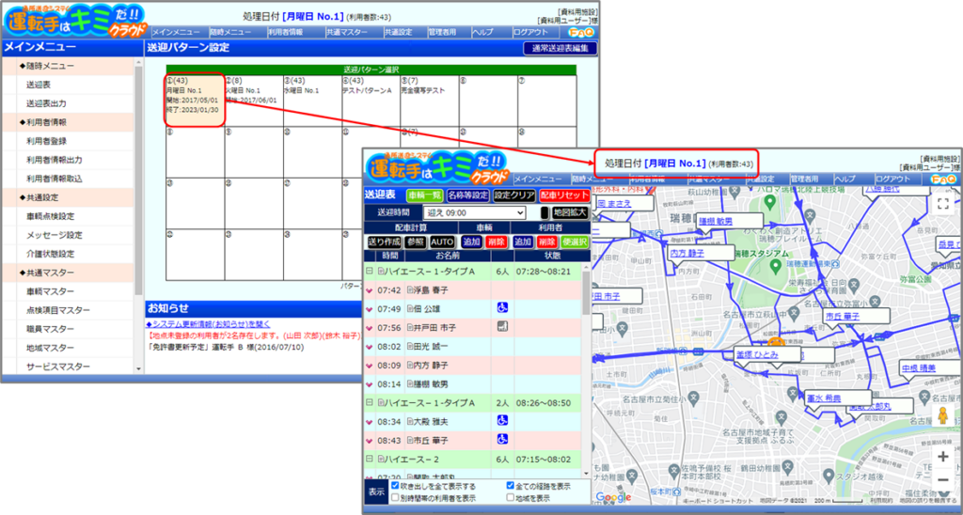Click the pink arrow icon at 07:49 row
The image size is (963, 515).
pyautogui.click(x=369, y=309)
